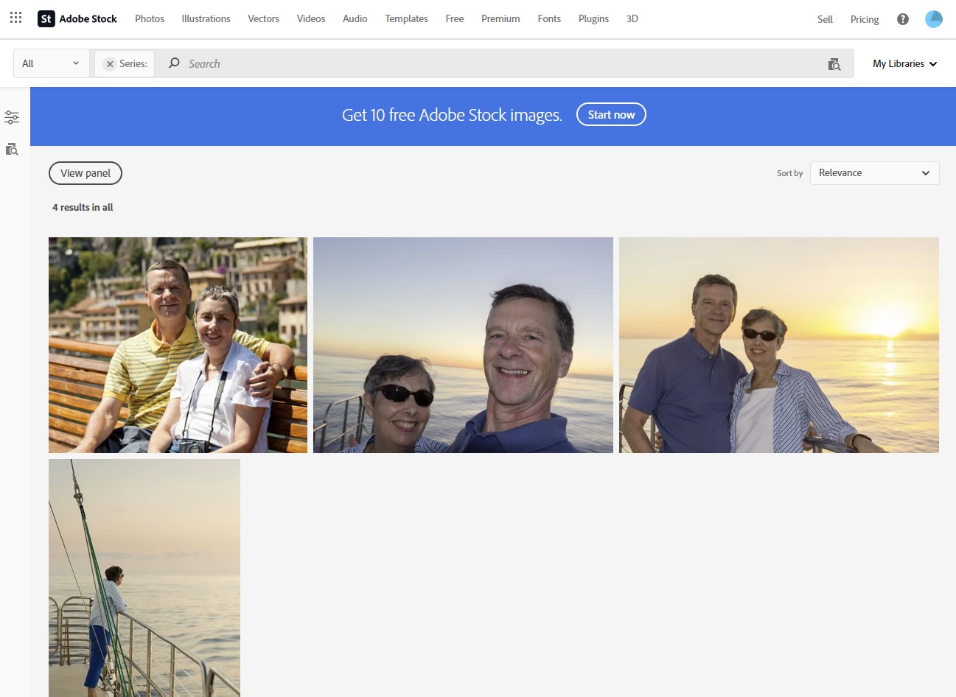
Task: Click the magnifying glass in the search field
Action: click(172, 63)
